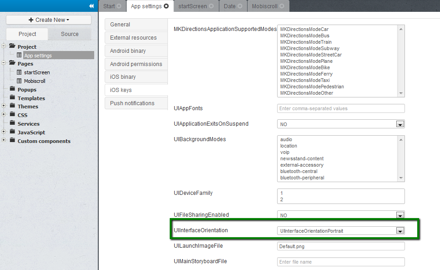Close the Mobiscroll tab using x icon
This screenshot has width=440, height=270.
pos(282,6)
